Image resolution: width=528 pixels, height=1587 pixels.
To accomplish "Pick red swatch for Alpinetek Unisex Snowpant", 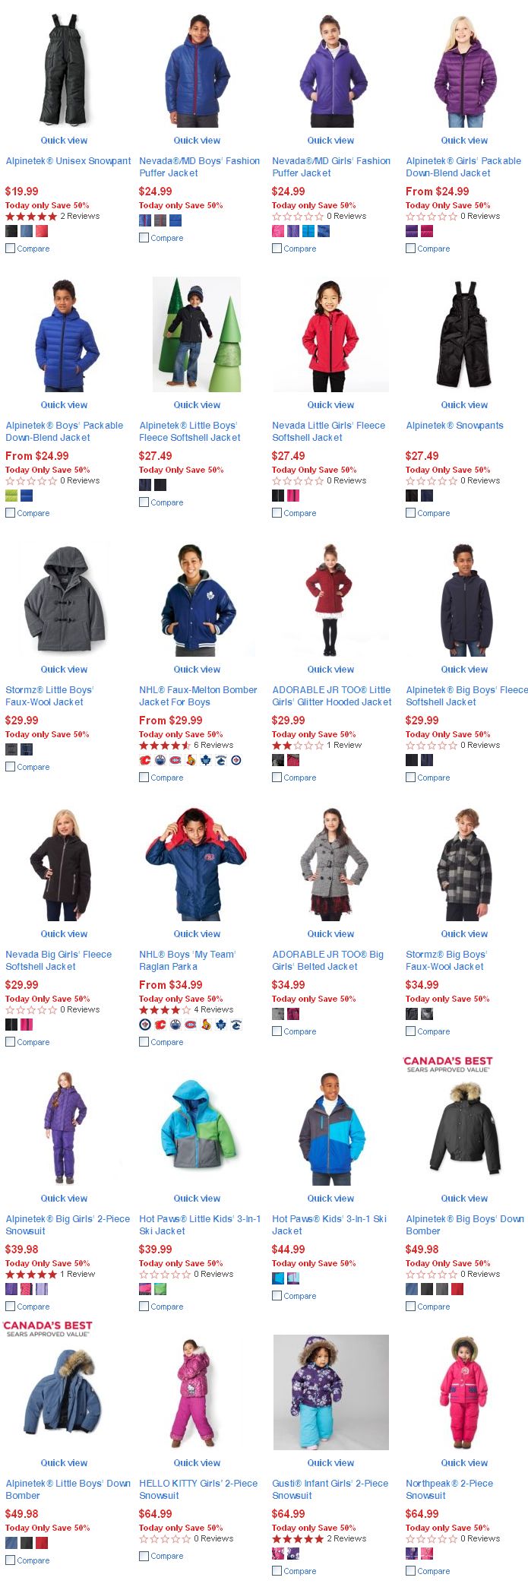I will coord(42,231).
